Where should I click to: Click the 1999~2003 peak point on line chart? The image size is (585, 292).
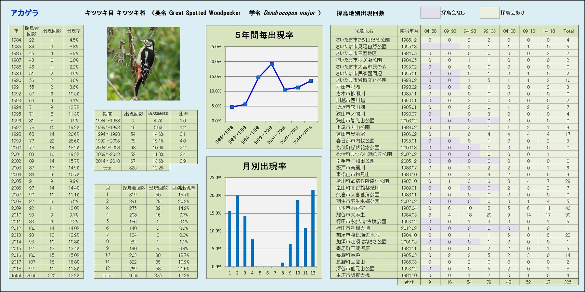[x=271, y=64]
